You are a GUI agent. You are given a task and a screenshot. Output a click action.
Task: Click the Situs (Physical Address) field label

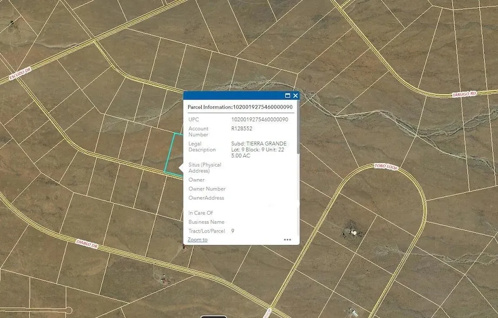(x=204, y=168)
